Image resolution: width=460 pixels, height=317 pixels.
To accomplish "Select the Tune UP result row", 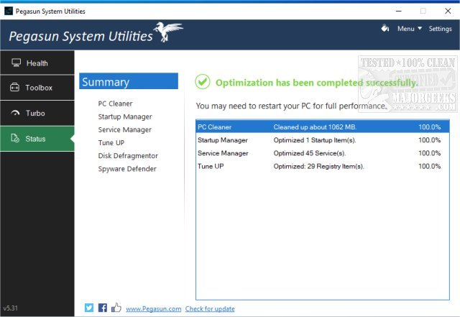I will click(x=323, y=166).
